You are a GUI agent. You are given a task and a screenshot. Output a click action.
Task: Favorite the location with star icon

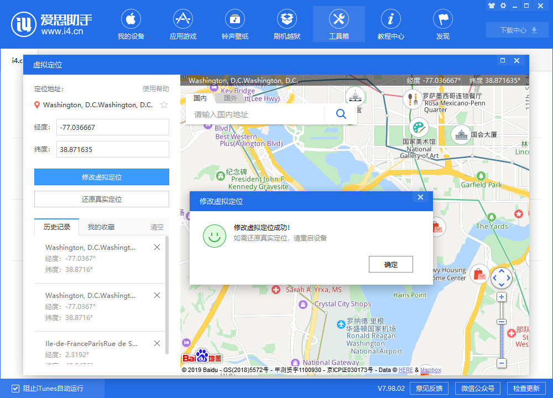pos(164,105)
